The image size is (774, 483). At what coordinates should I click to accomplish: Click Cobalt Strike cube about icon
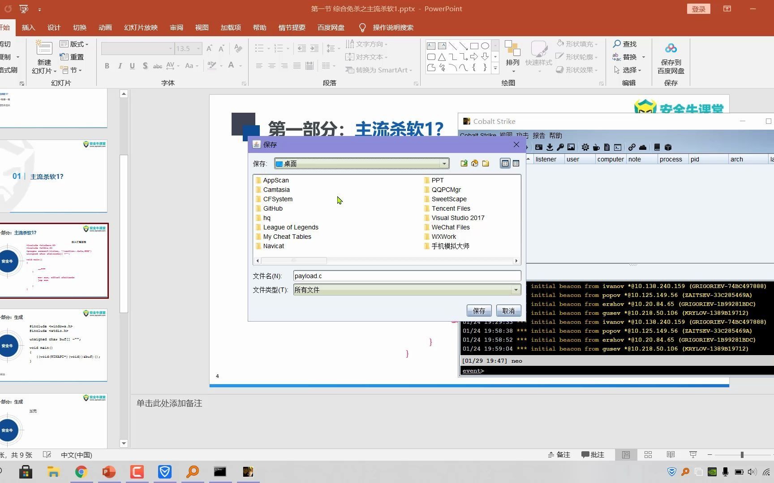tap(668, 147)
